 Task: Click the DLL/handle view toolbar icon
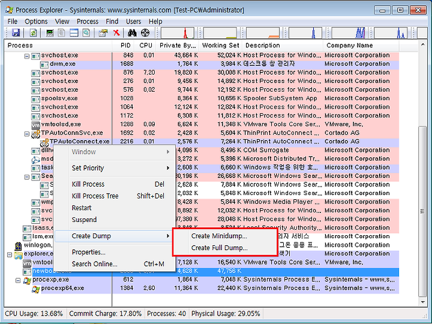(x=86, y=33)
